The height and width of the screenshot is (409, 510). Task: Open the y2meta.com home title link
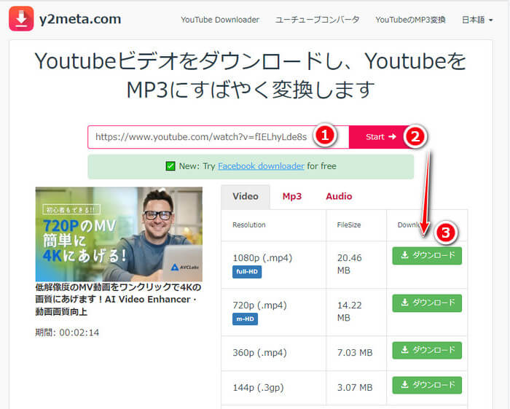[x=80, y=19]
